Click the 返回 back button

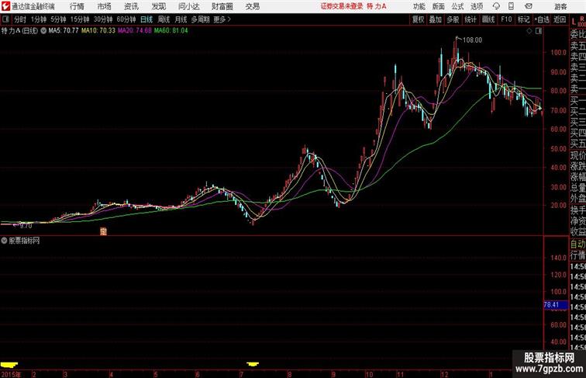click(560, 19)
